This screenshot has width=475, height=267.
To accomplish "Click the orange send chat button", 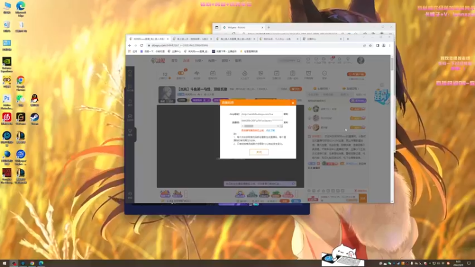I will click(363, 198).
